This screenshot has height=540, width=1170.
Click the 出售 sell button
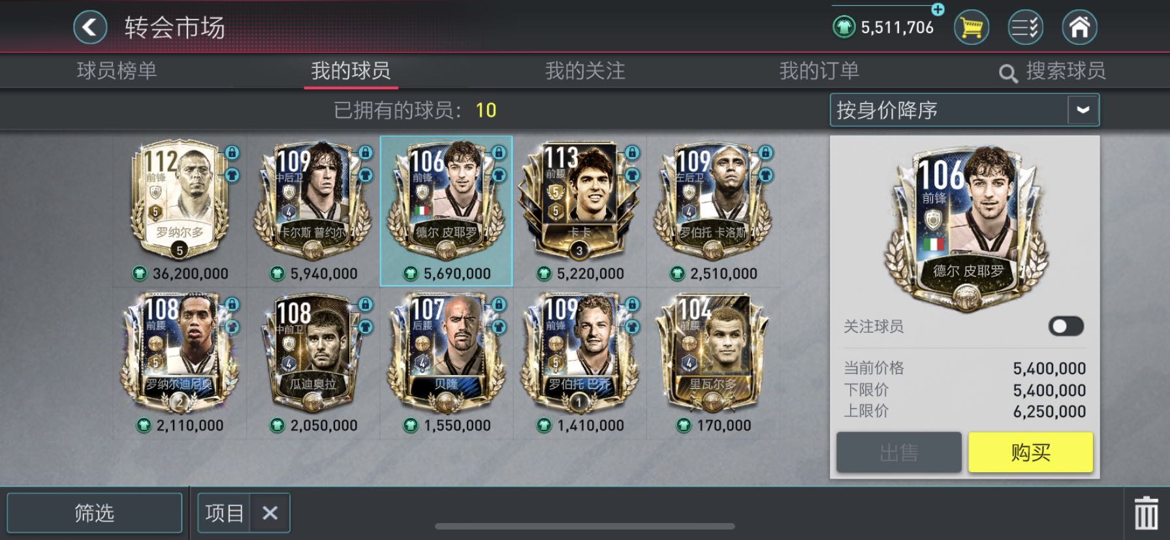tap(899, 452)
